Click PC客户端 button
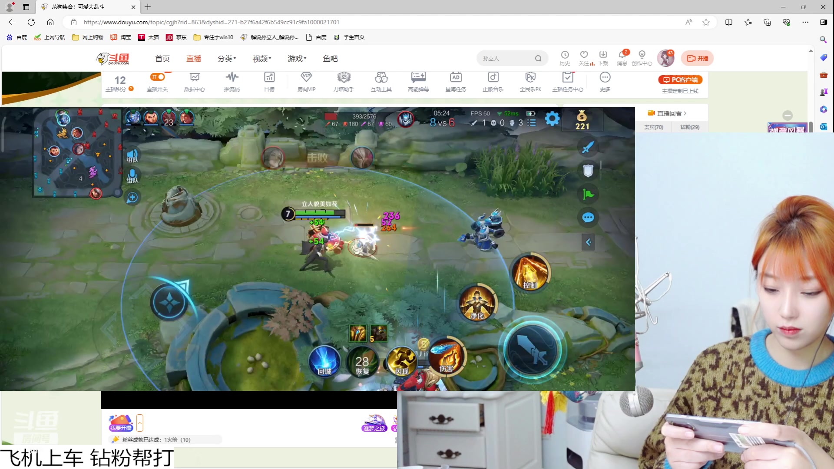The width and height of the screenshot is (834, 469). point(680,80)
